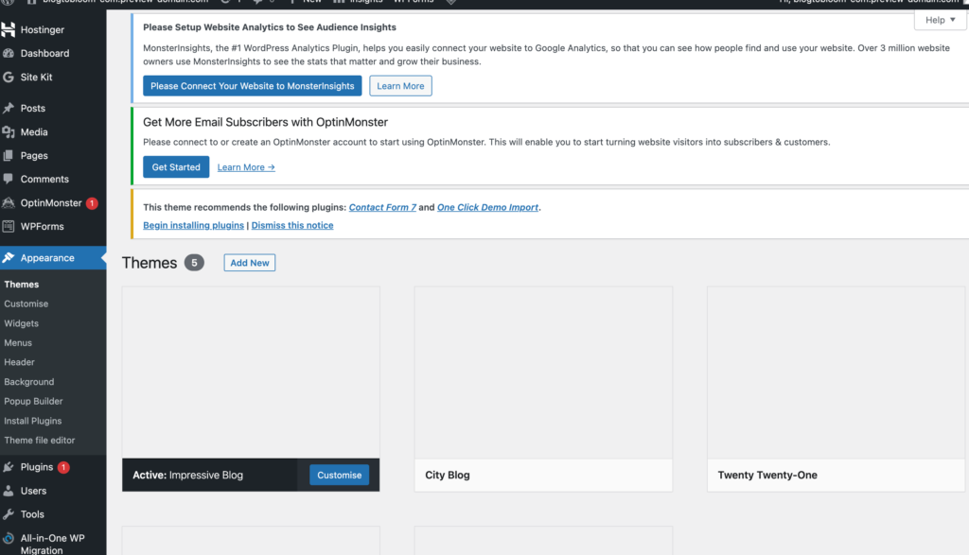Go to Widgets submenu item

tap(21, 323)
